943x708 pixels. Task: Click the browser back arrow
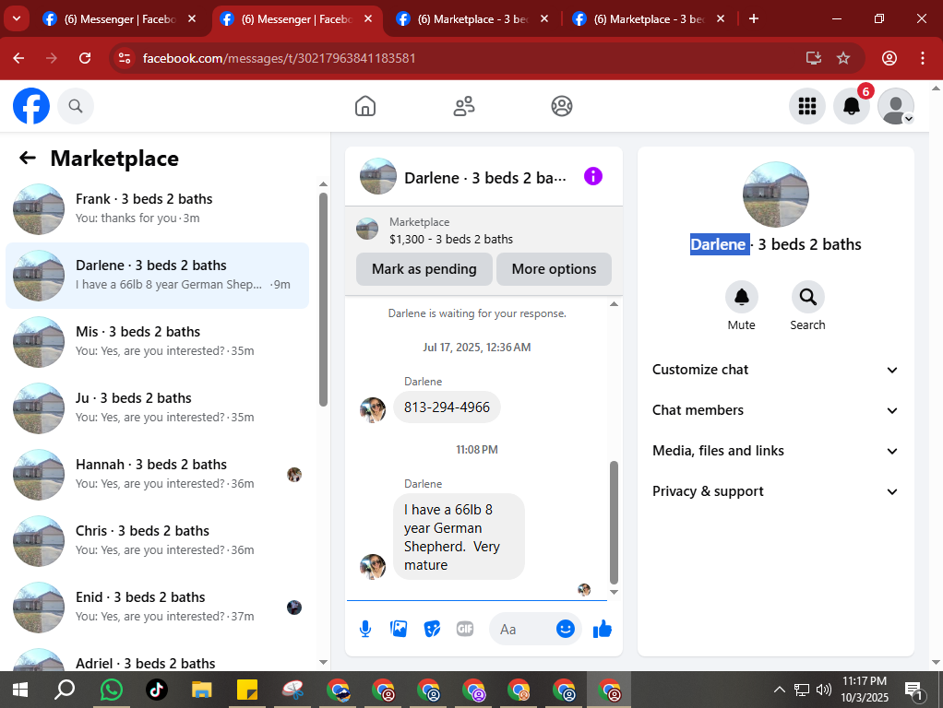(18, 58)
